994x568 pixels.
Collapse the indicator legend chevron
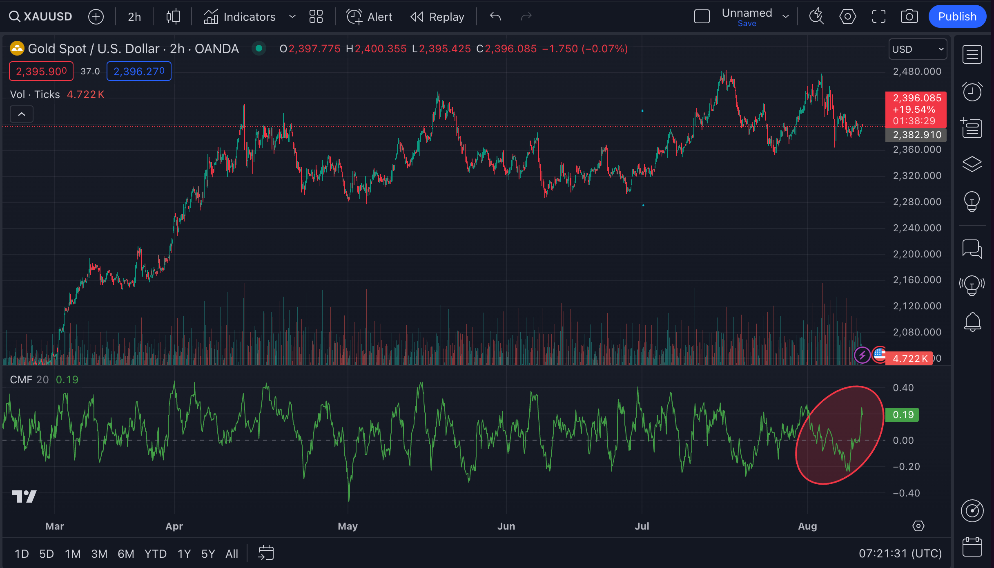point(22,114)
